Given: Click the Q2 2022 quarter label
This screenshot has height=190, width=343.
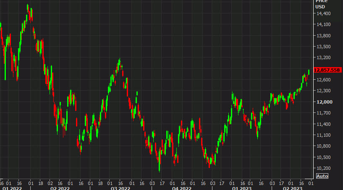Looking at the screenshot, I should tap(60, 188).
